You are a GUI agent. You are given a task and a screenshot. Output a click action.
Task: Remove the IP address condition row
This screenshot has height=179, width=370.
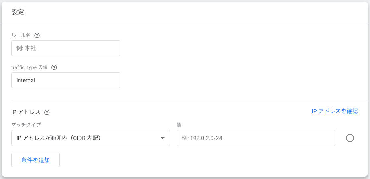point(350,138)
